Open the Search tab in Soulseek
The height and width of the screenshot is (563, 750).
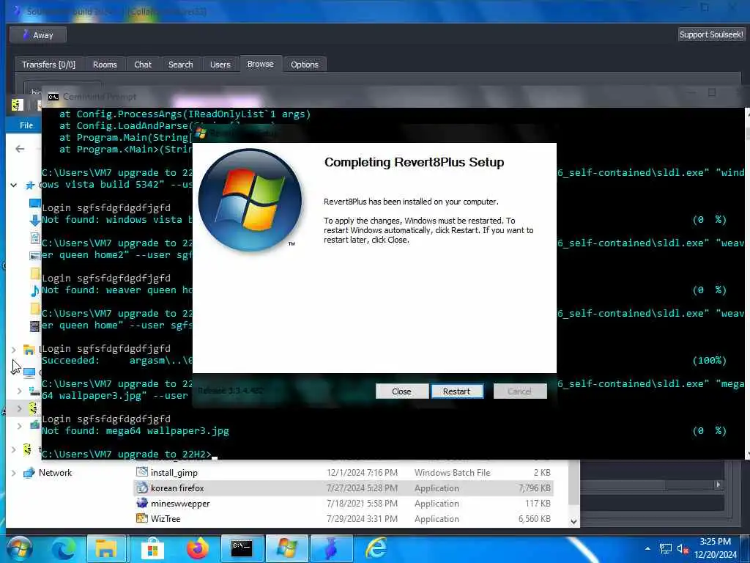pyautogui.click(x=180, y=65)
